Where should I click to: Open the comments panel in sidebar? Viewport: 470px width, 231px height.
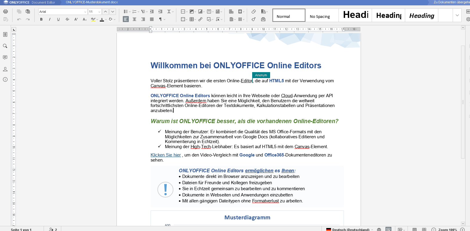tap(5, 57)
